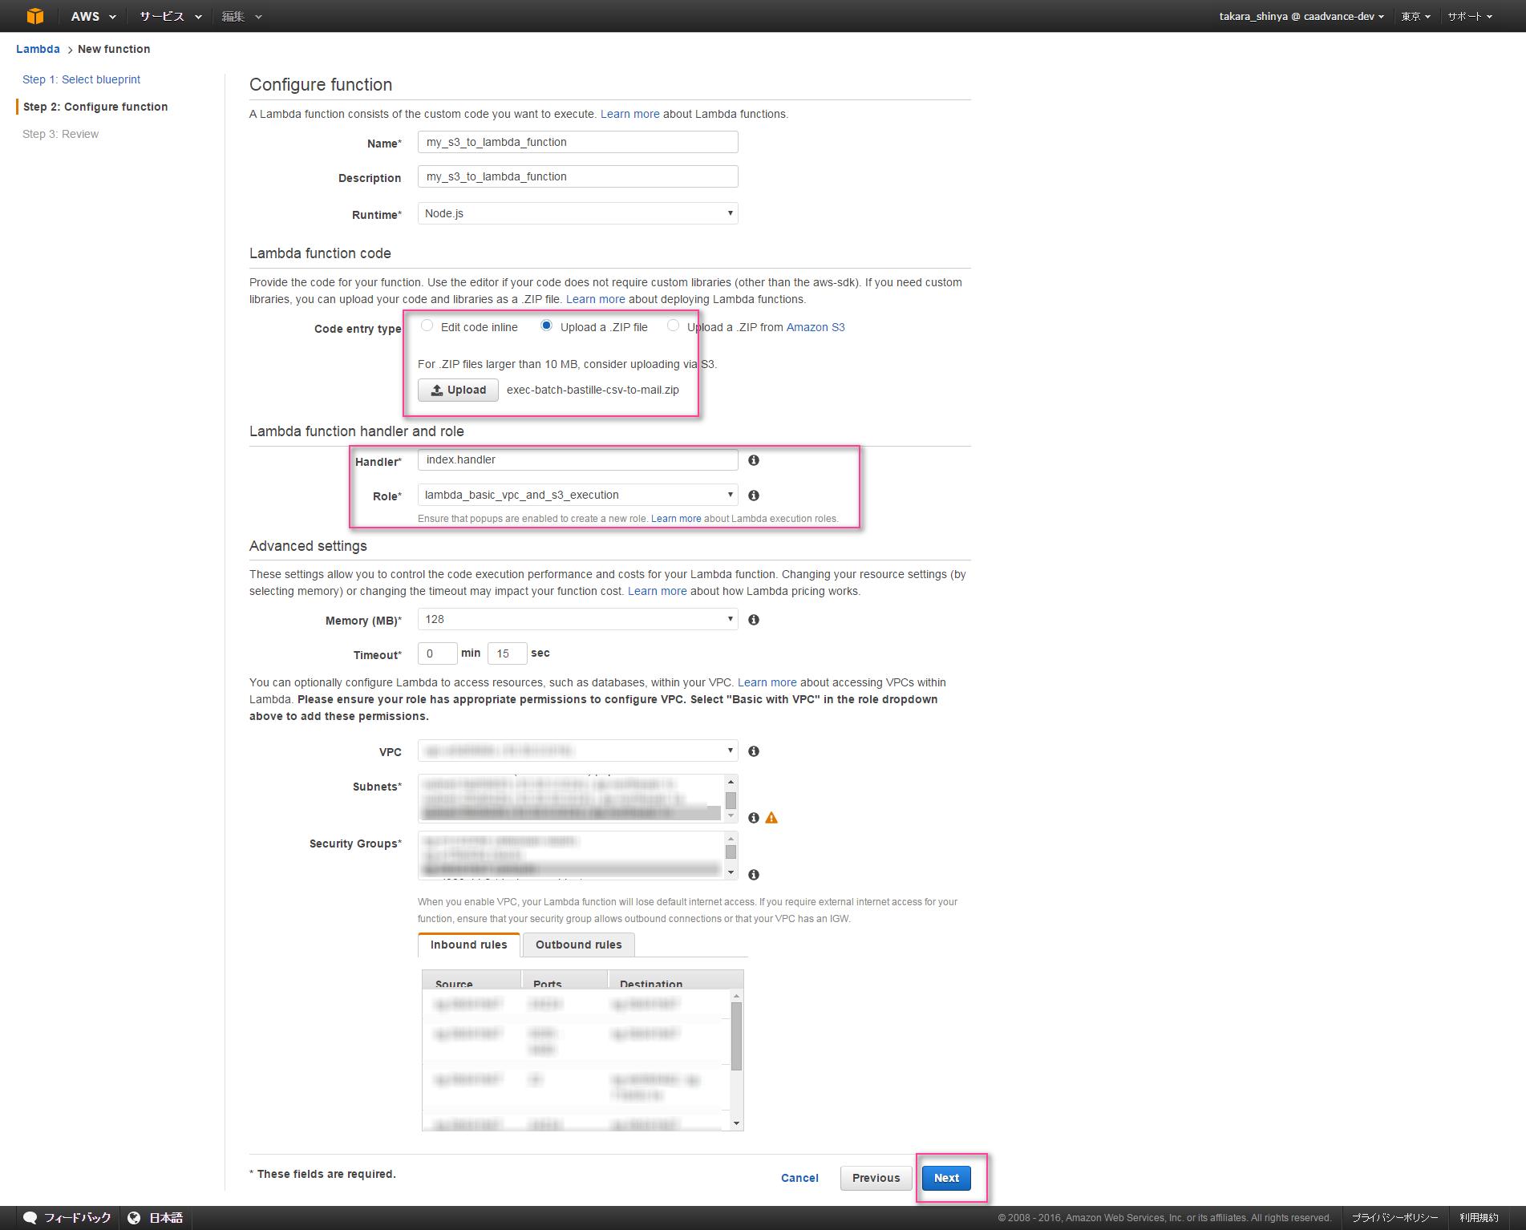
Task: Click the info icon beside the Role dropdown
Action: pos(753,495)
